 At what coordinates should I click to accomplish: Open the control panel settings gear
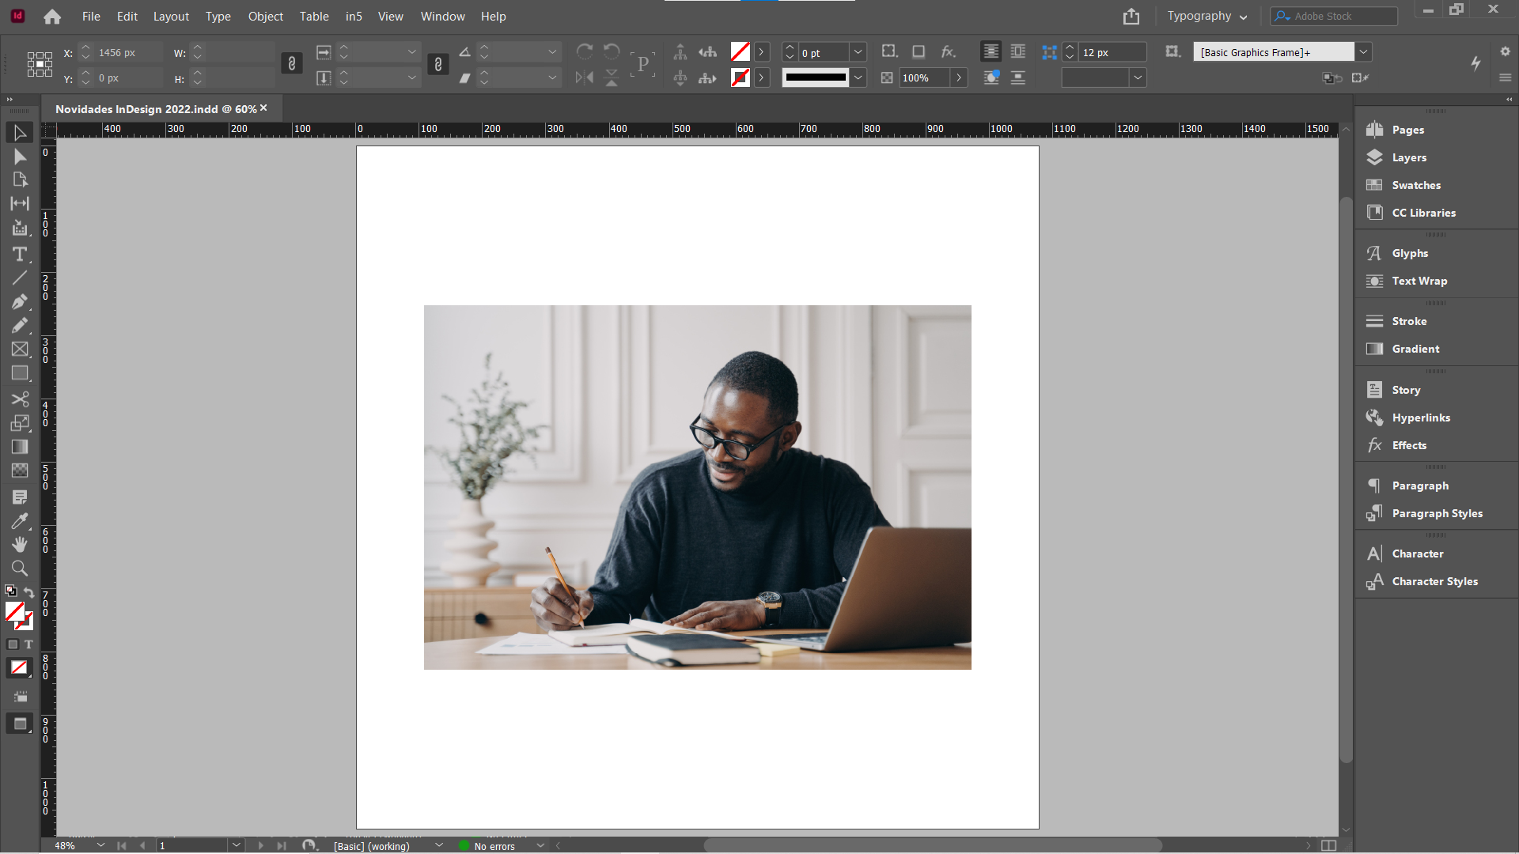(x=1505, y=51)
